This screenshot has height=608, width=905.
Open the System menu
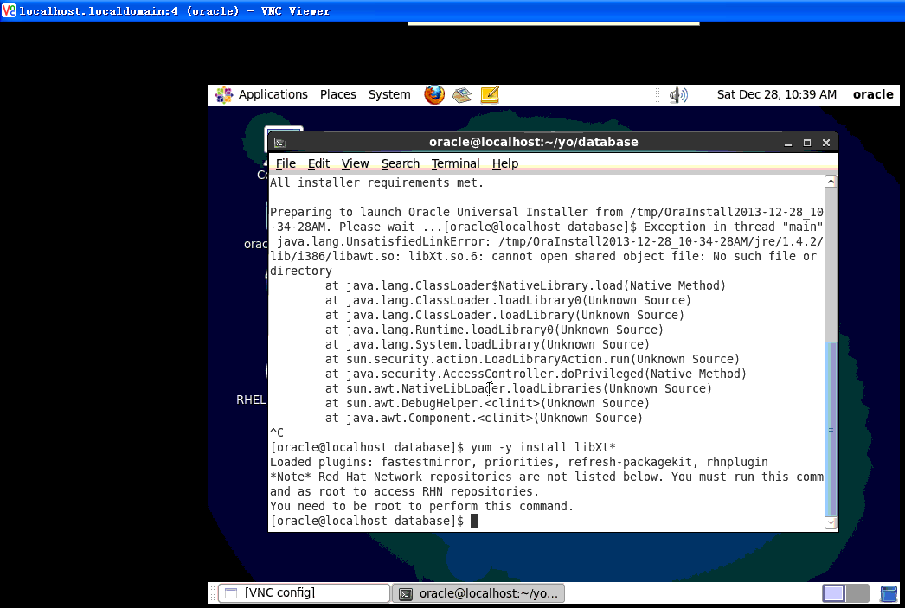click(389, 94)
